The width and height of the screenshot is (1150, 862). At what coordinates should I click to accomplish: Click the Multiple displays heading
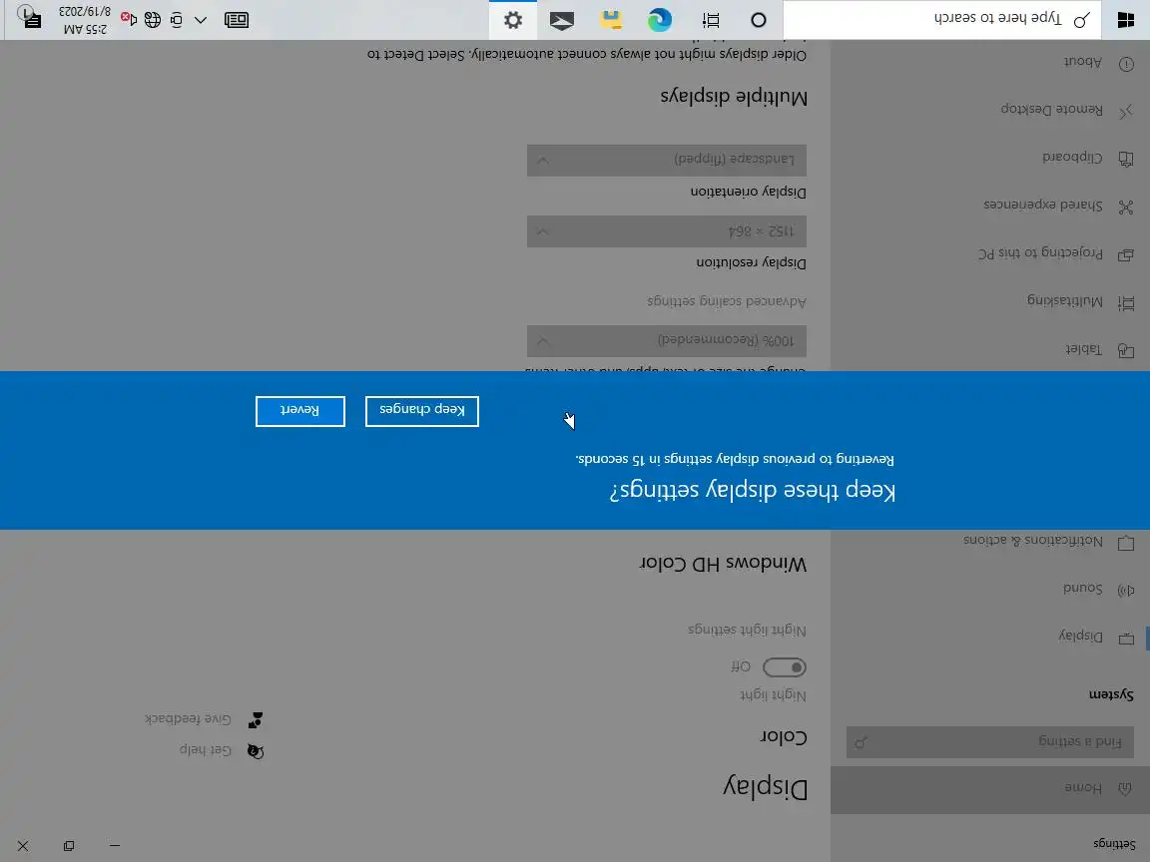point(734,97)
